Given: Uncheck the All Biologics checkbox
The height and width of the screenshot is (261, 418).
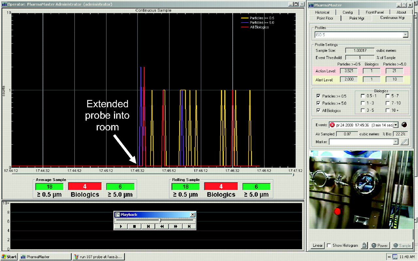Looking at the screenshot, I should 318,111.
